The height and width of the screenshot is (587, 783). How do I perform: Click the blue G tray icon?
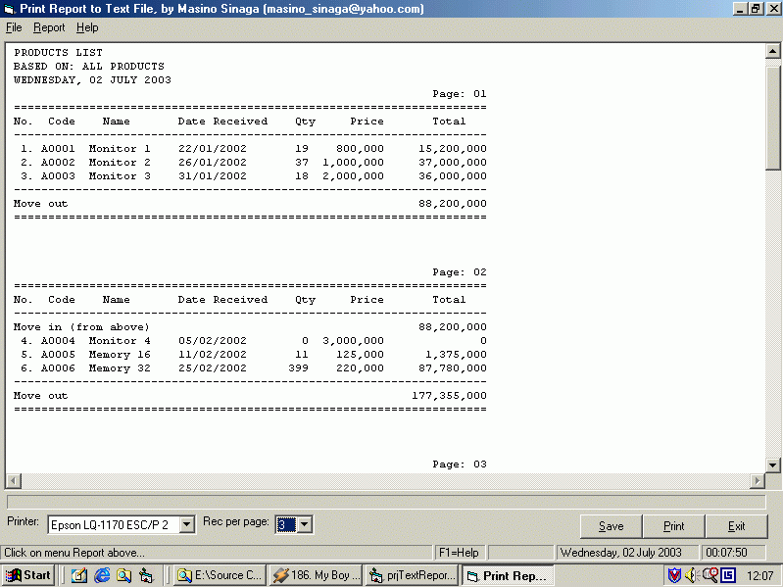[728, 575]
